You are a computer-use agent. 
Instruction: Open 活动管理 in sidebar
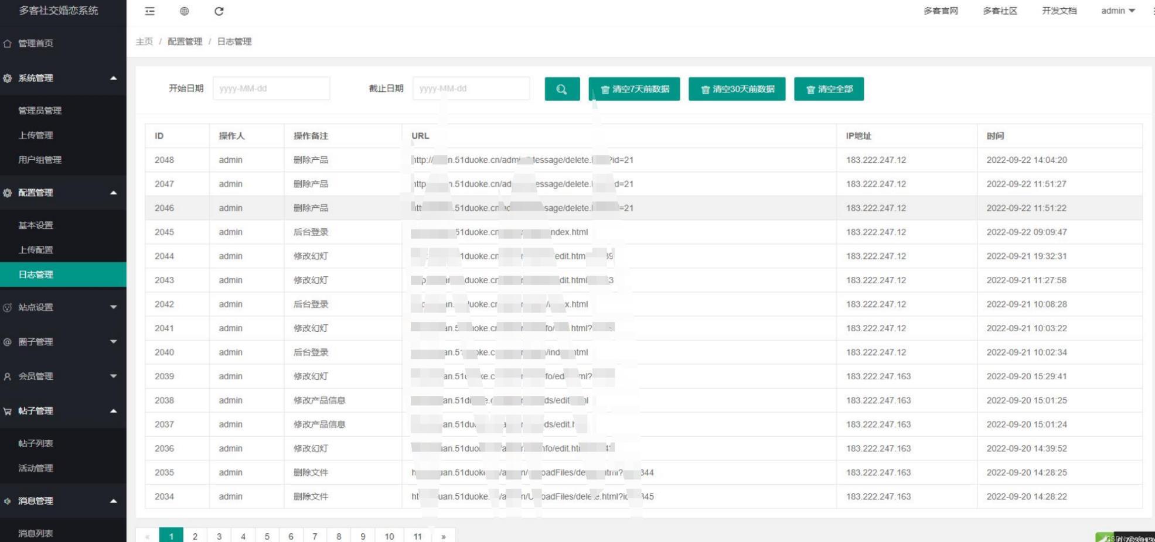tap(36, 468)
